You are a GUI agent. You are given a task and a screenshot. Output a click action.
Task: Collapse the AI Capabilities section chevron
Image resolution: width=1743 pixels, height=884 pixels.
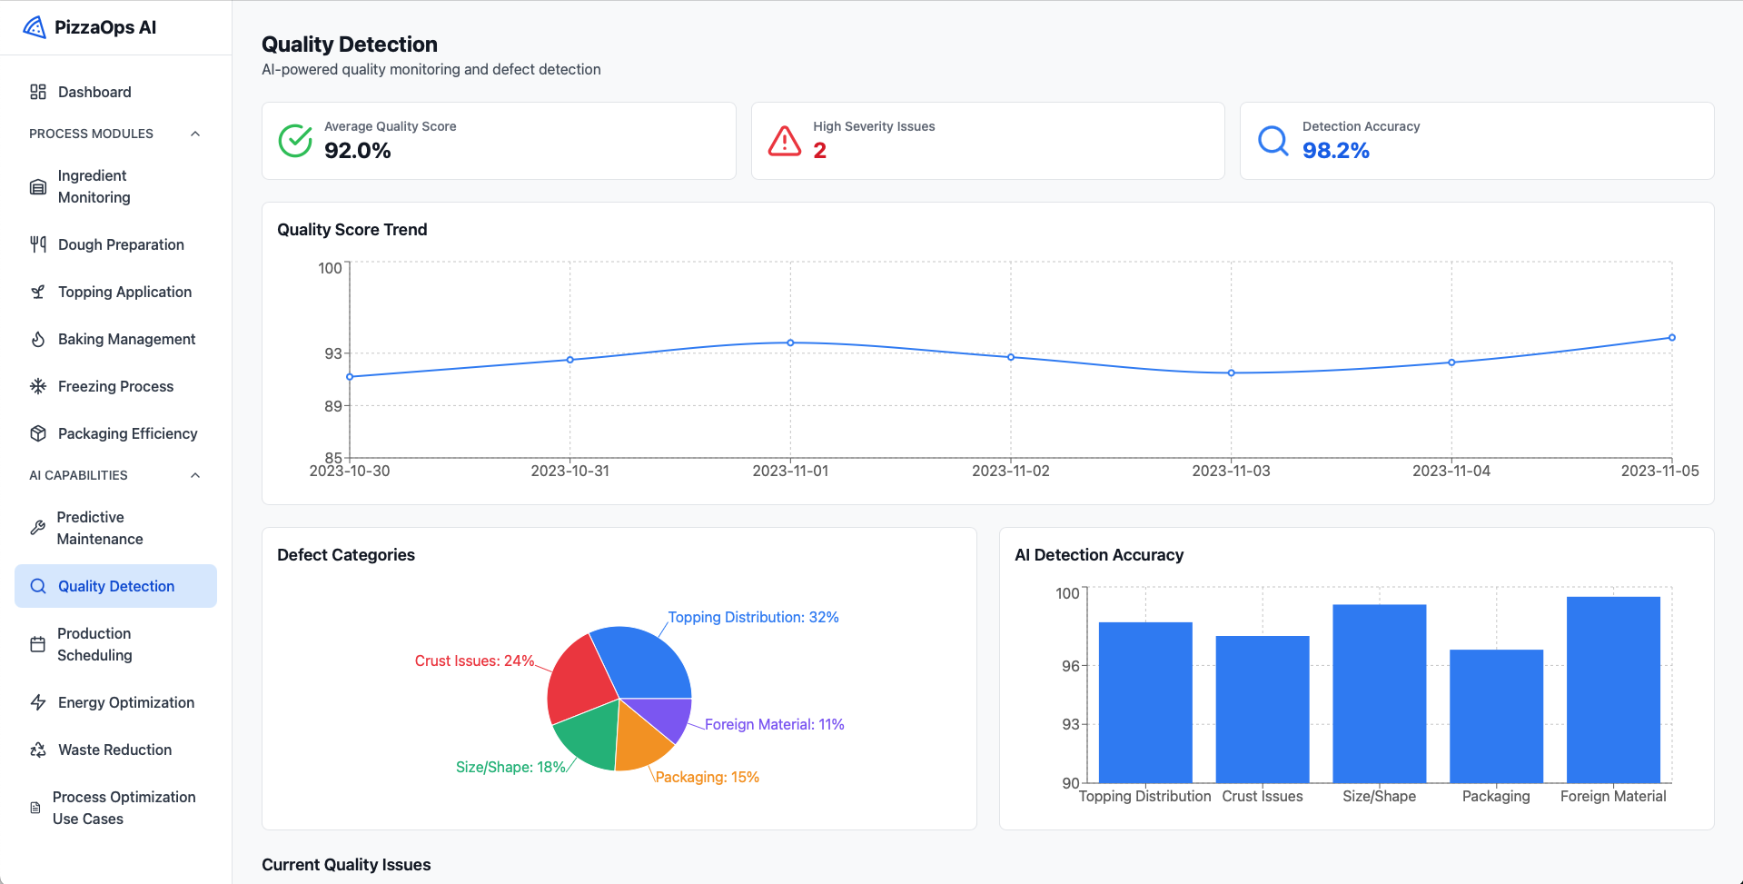tap(195, 475)
